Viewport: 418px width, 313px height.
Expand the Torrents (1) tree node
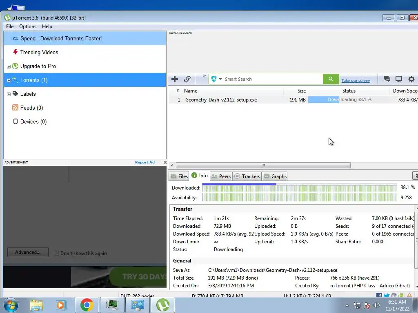point(9,80)
